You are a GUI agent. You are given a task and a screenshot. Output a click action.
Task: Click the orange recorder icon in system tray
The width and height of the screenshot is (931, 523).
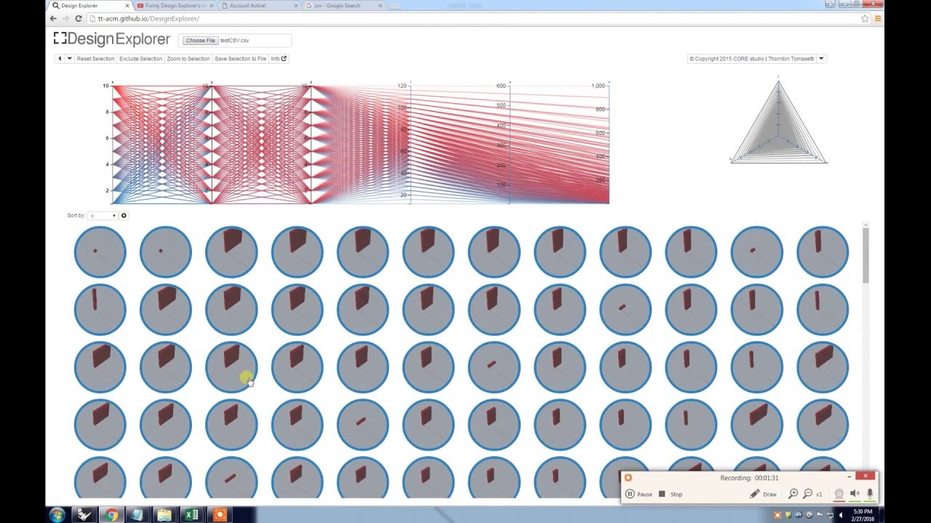pos(778,515)
